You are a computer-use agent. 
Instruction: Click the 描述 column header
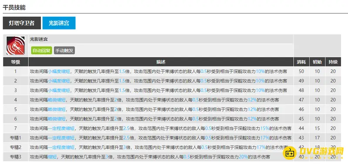(161, 62)
